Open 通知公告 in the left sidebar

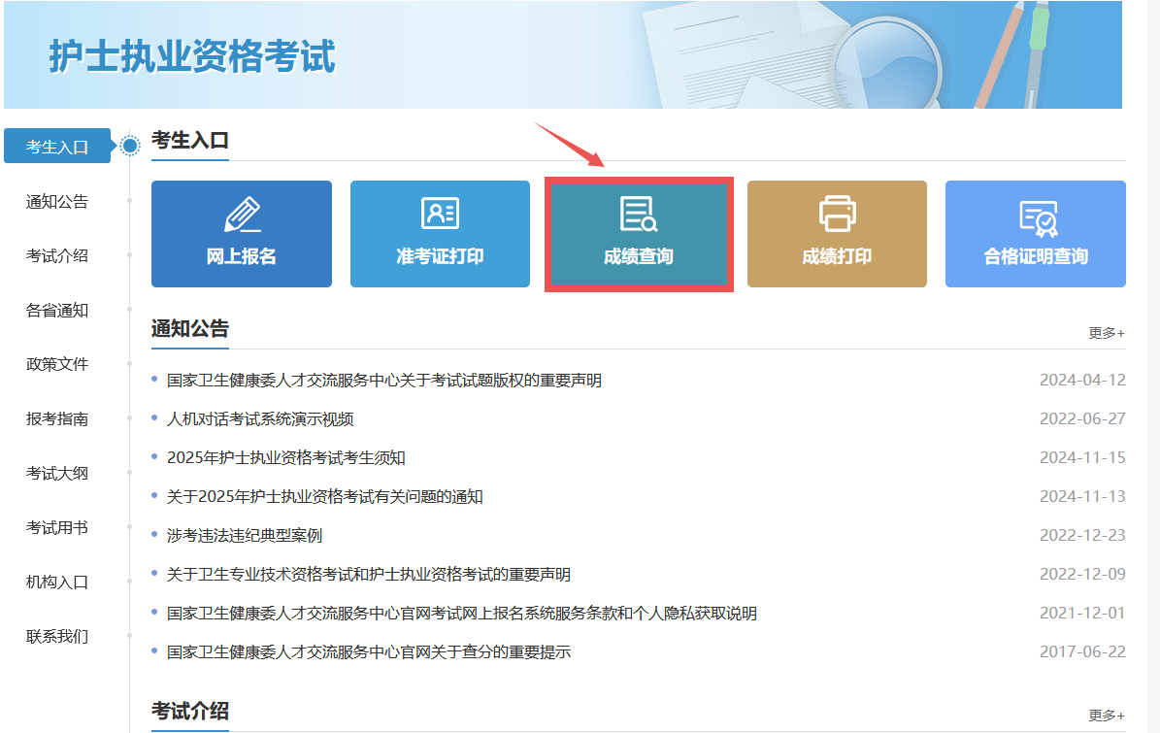point(57,202)
